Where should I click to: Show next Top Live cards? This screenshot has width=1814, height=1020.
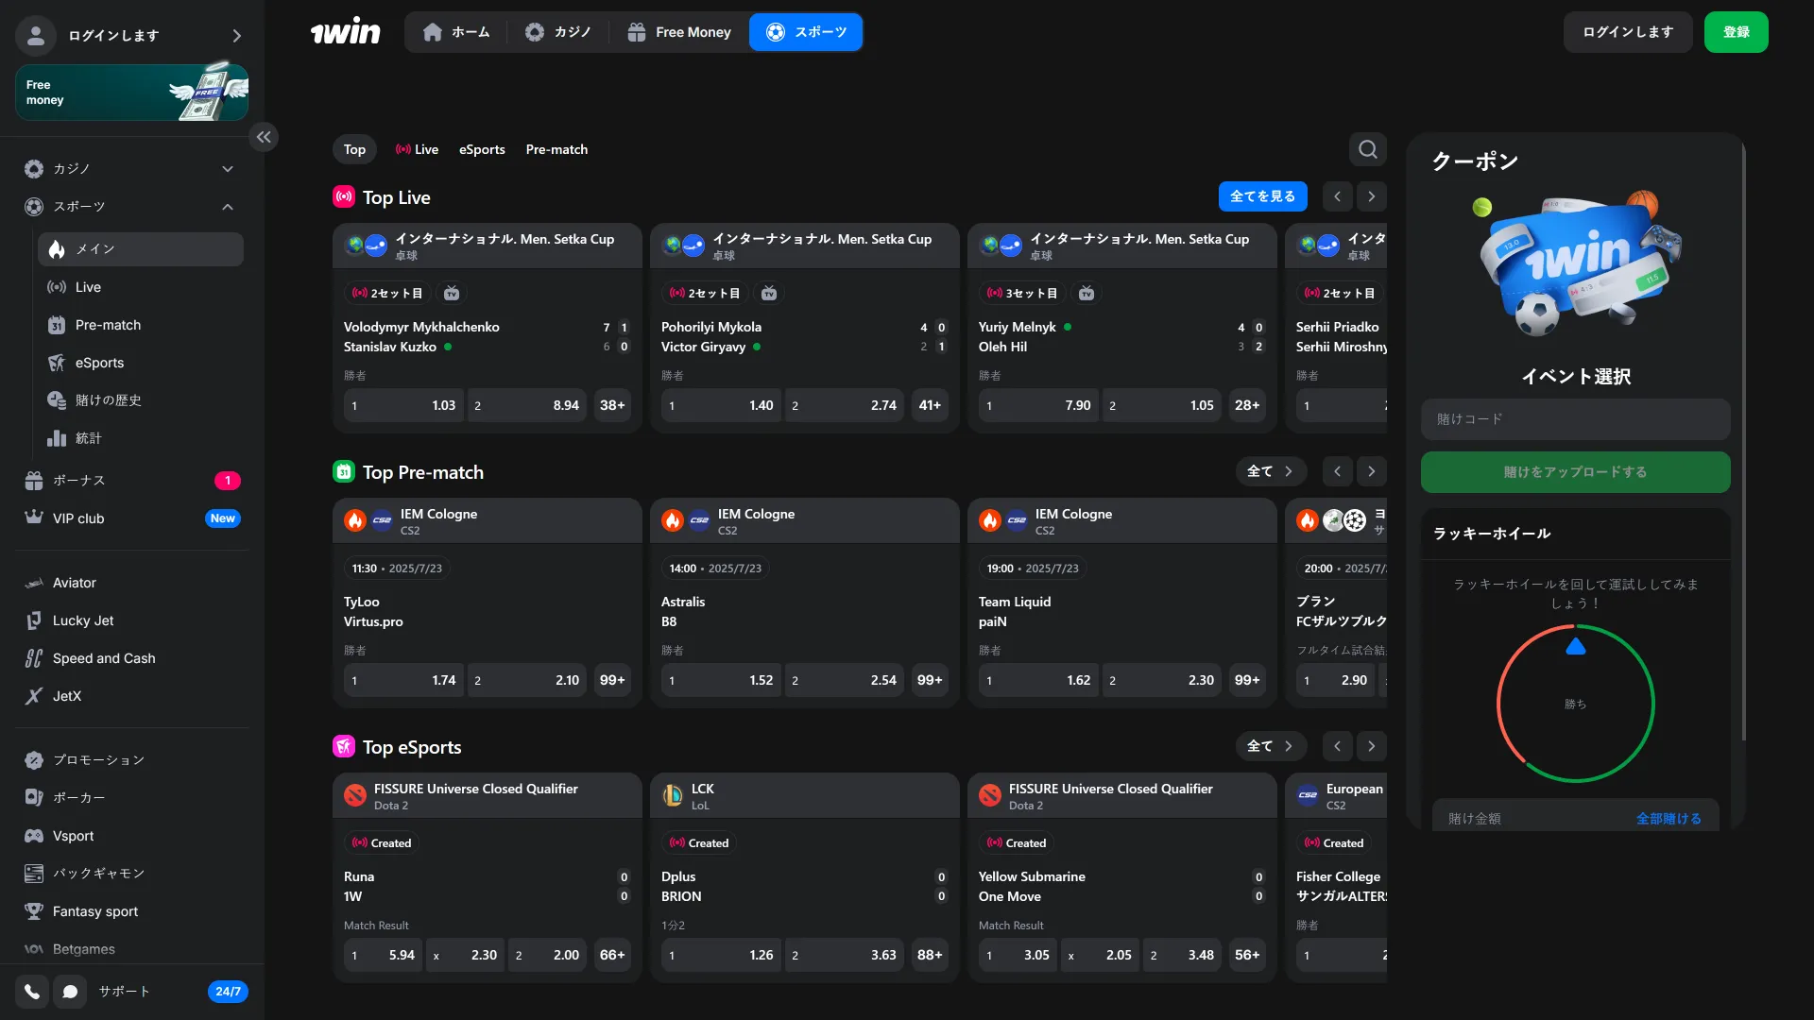[x=1371, y=196]
